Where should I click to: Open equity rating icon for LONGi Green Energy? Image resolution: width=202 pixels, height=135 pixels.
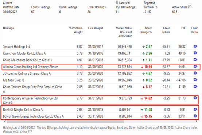point(195,116)
